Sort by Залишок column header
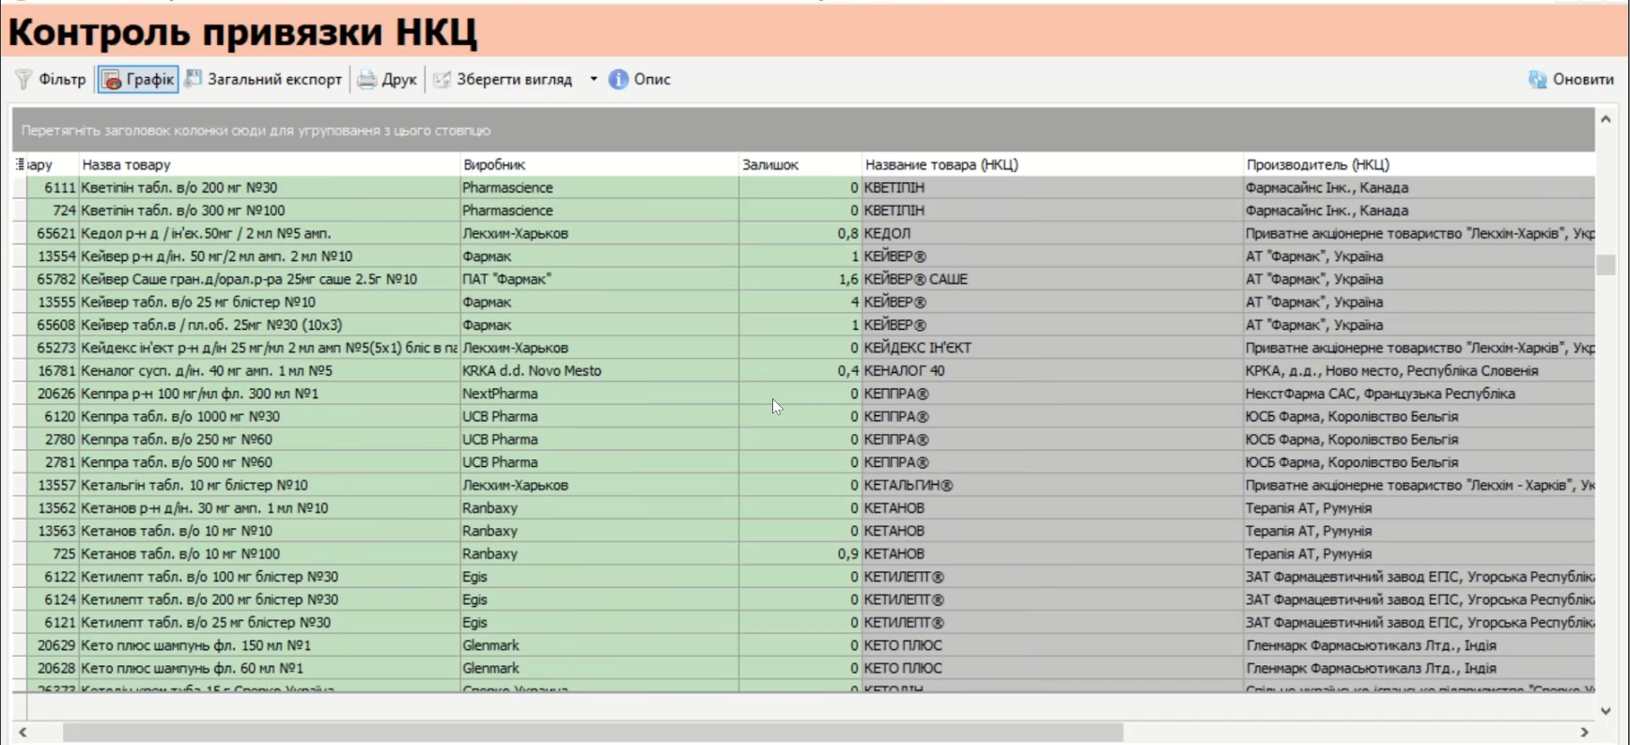Viewport: 1630px width, 745px height. pyautogui.click(x=770, y=164)
